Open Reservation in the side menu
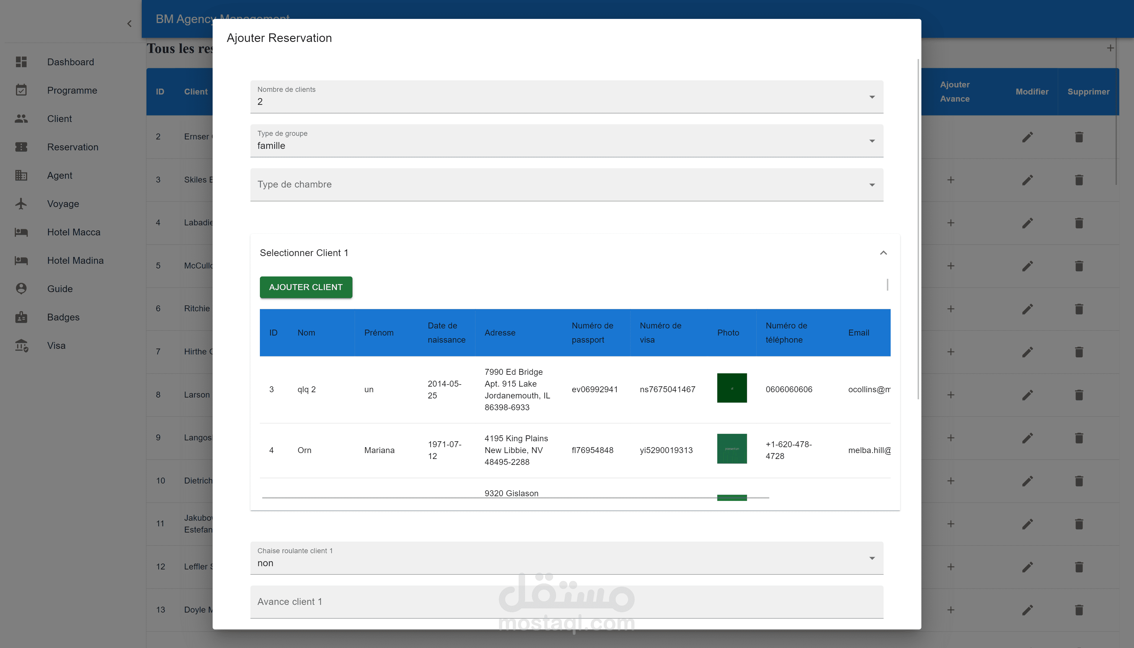Screen dimensions: 1134x648 pyautogui.click(x=73, y=147)
